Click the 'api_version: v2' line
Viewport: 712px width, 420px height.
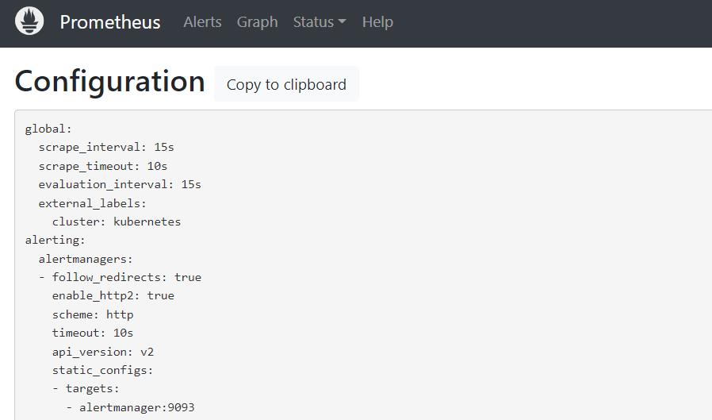103,352
